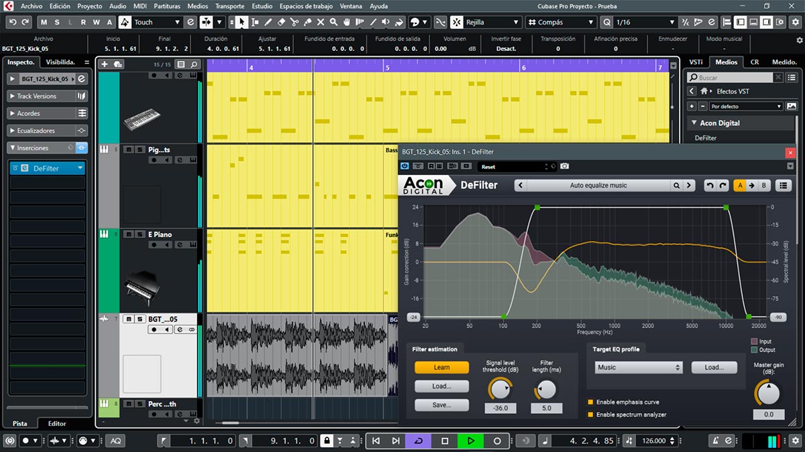Go to next DeFilter preset
Image resolution: width=805 pixels, height=452 pixels.
click(689, 185)
